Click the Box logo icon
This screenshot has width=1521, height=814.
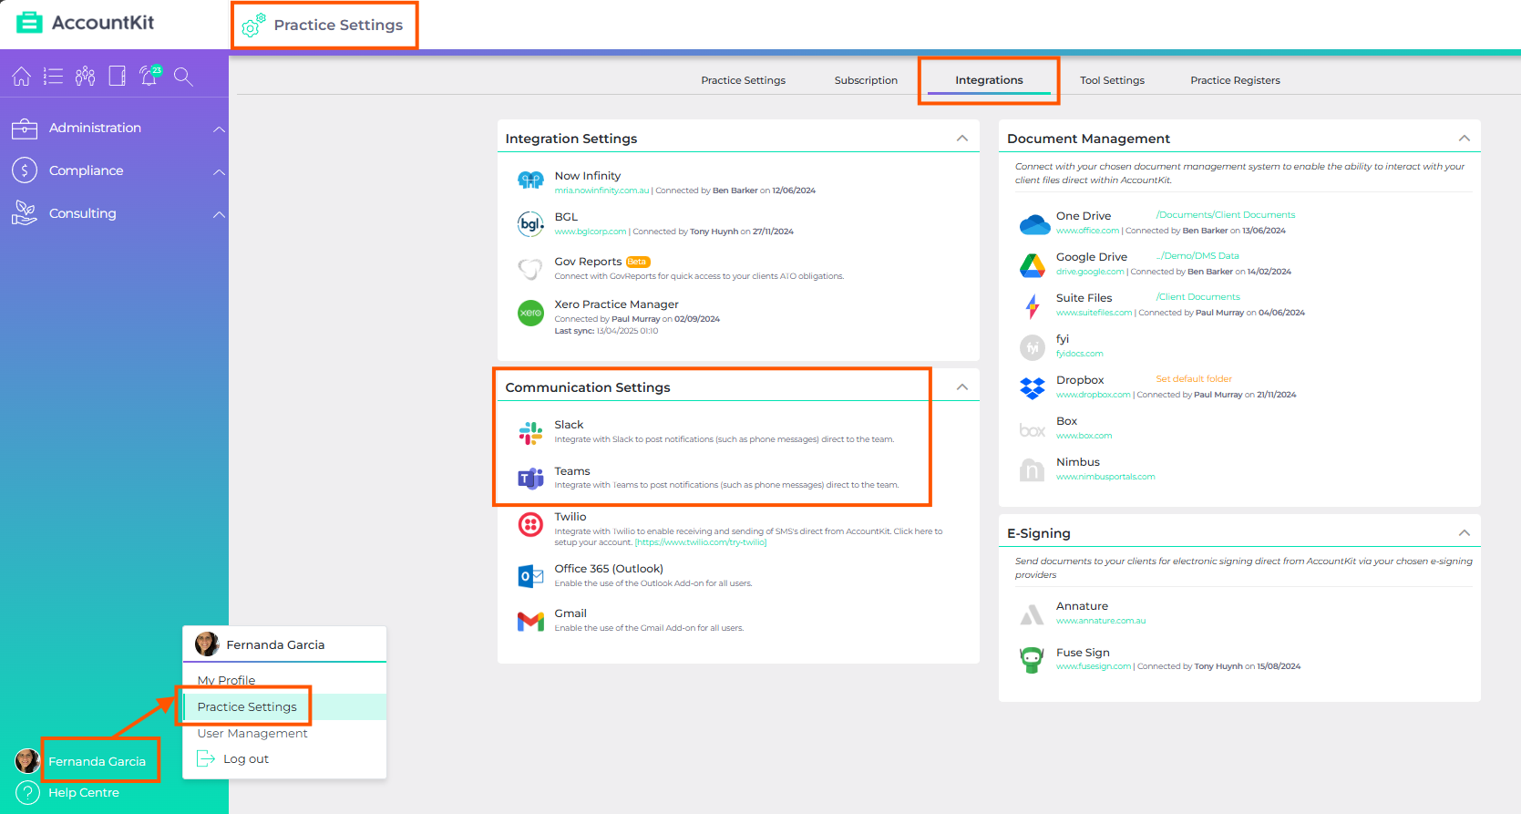[x=1032, y=429]
